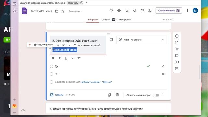
Task: Open the form's three-dot more menu
Action: 188,11
